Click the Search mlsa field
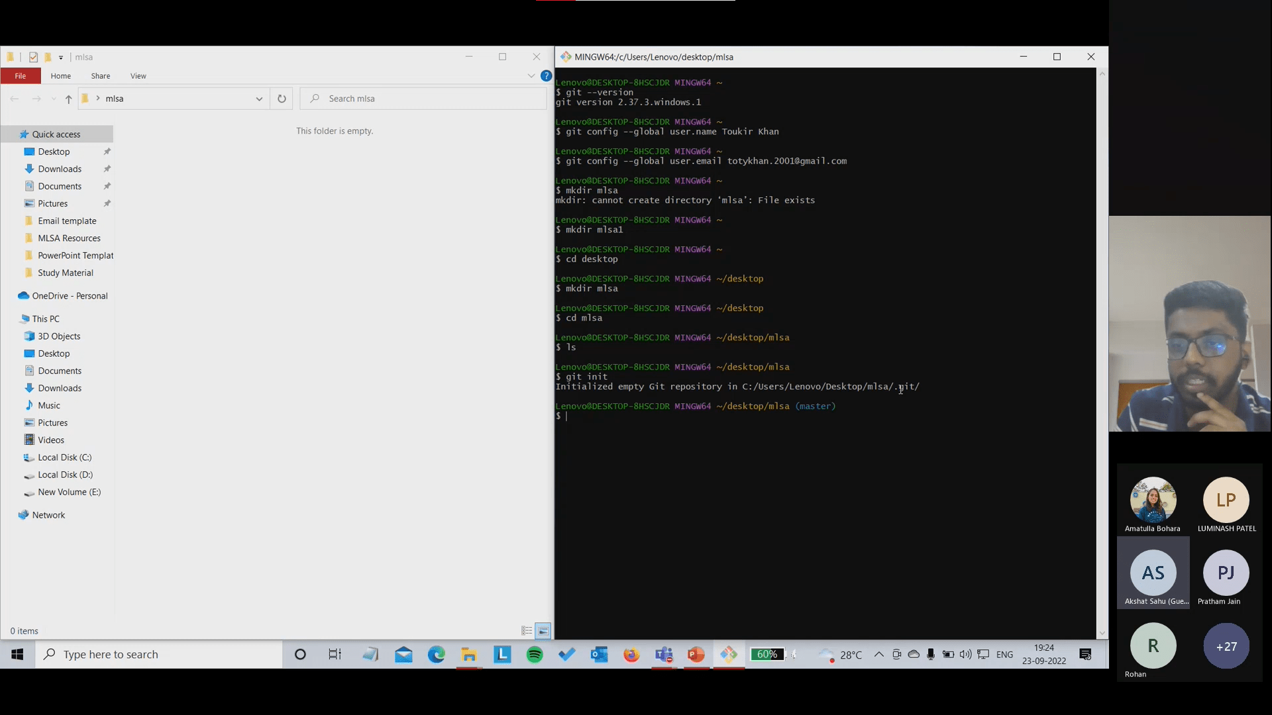The height and width of the screenshot is (715, 1272). click(x=423, y=99)
